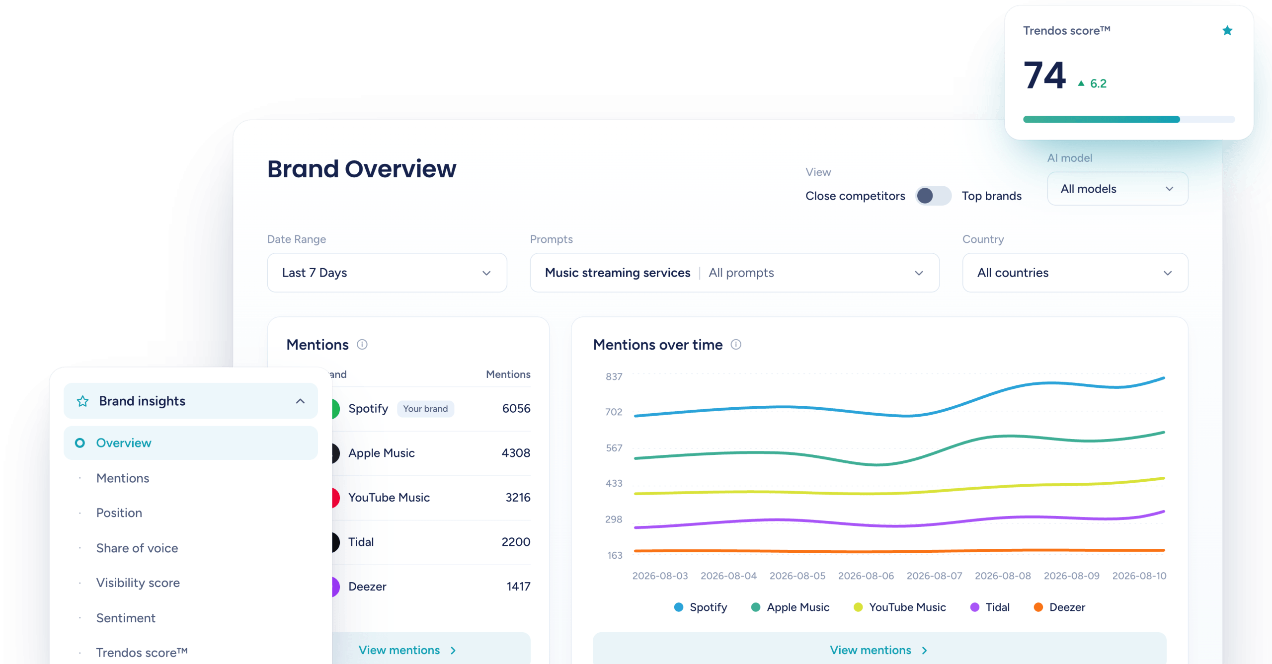Screen dimensions: 1272x664
Task: Click Apple Music mentions value 4308
Action: point(516,453)
